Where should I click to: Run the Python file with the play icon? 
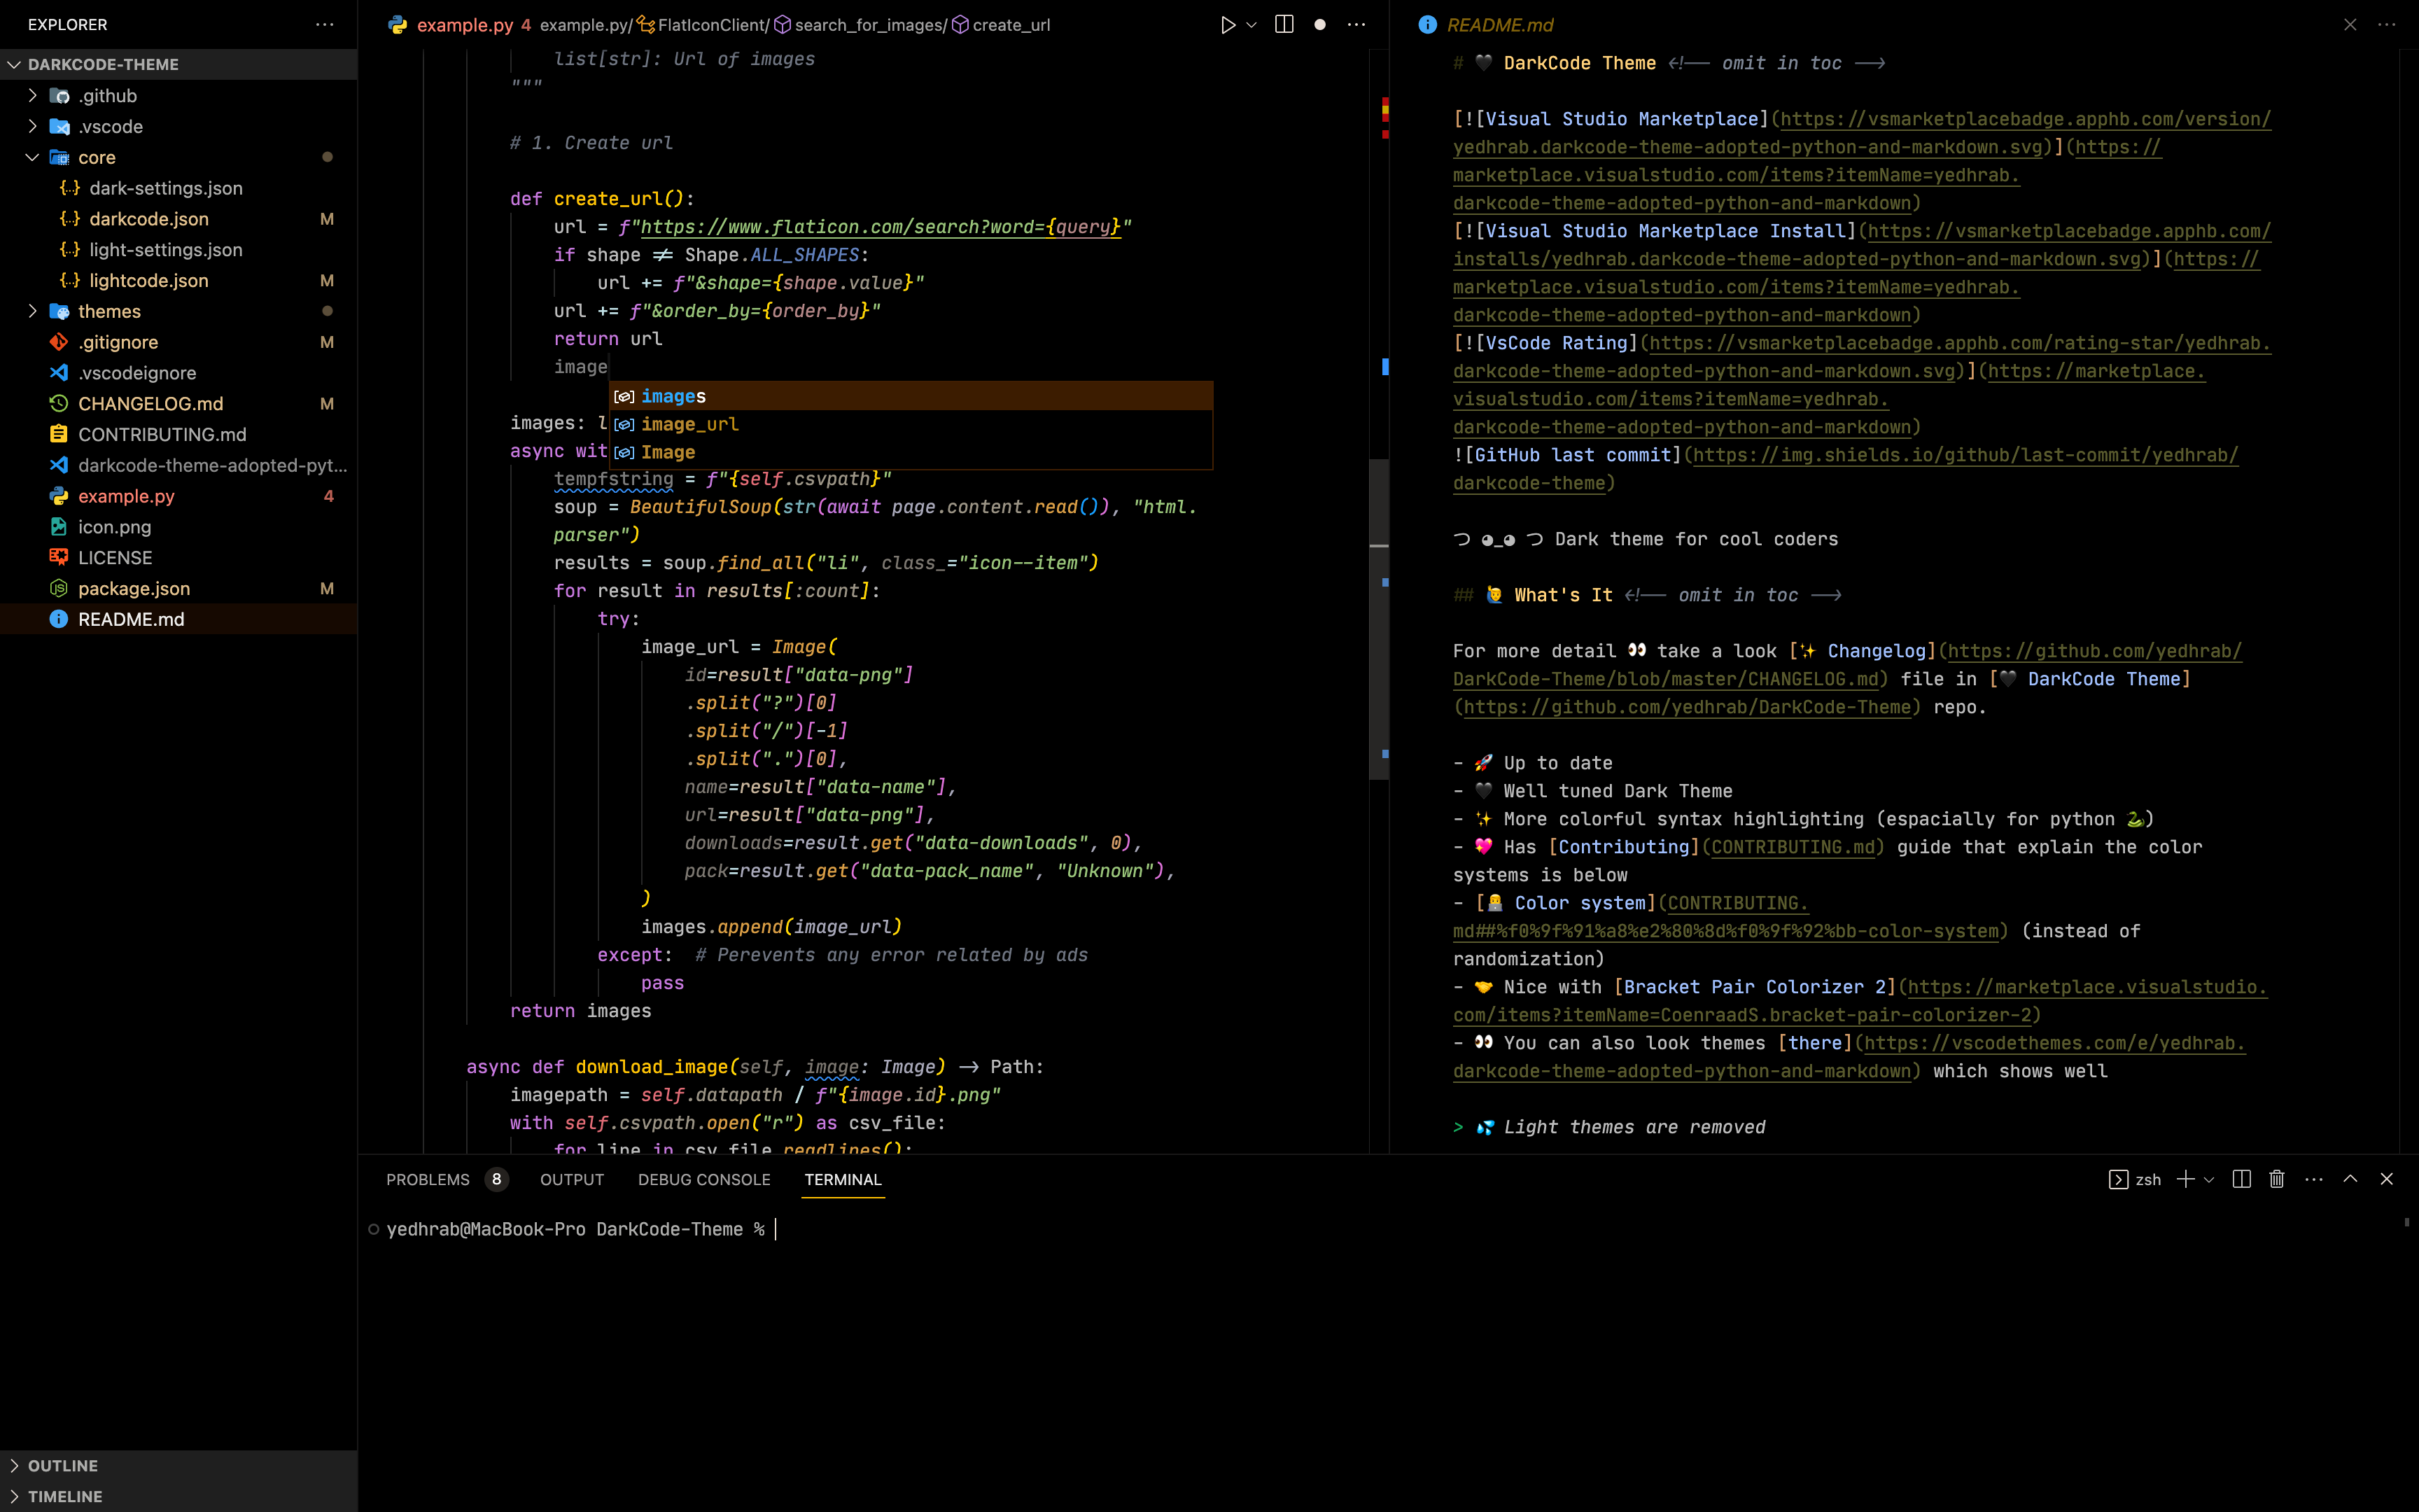point(1228,25)
